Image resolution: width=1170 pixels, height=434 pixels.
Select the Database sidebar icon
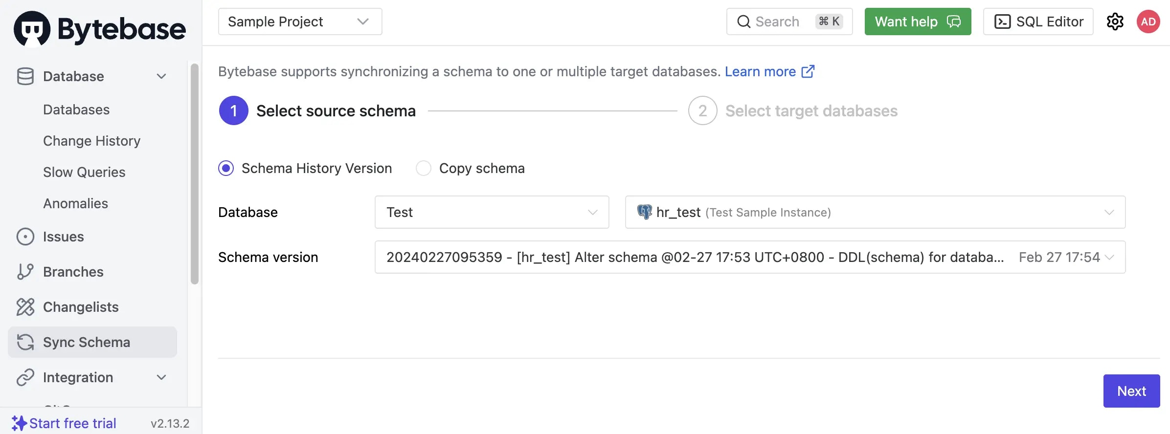24,76
